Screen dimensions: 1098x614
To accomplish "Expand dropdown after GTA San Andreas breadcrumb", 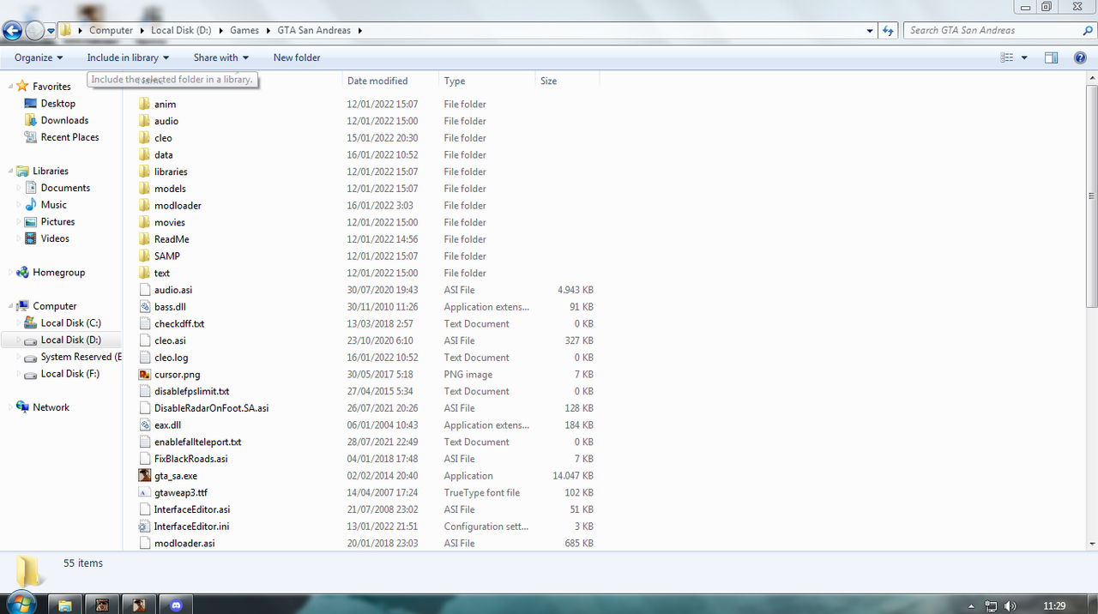I will (360, 30).
